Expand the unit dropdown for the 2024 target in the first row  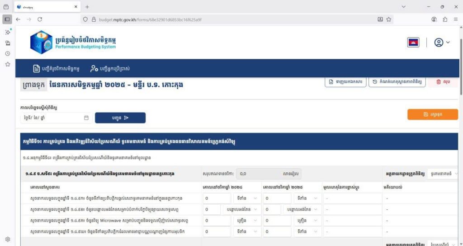coord(247,199)
